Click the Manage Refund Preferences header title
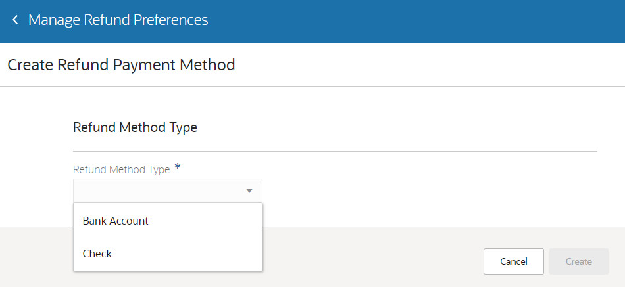The height and width of the screenshot is (287, 625). point(118,20)
